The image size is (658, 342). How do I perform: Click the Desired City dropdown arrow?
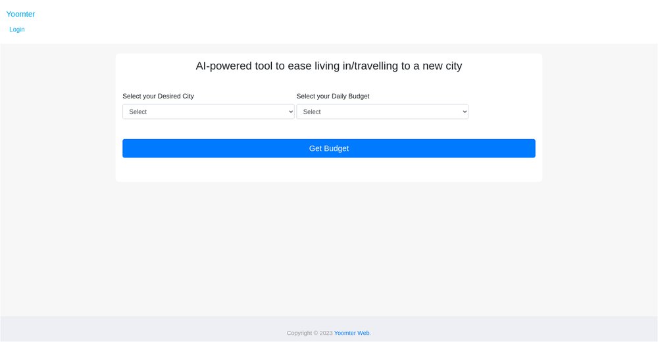(x=290, y=112)
